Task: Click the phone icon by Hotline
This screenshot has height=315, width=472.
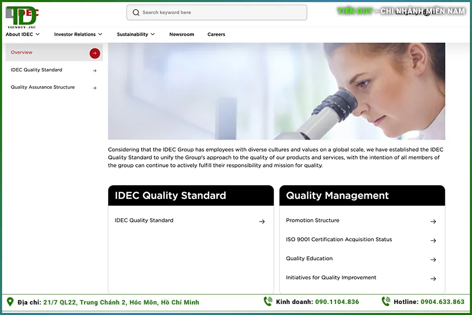Action: coord(386,301)
